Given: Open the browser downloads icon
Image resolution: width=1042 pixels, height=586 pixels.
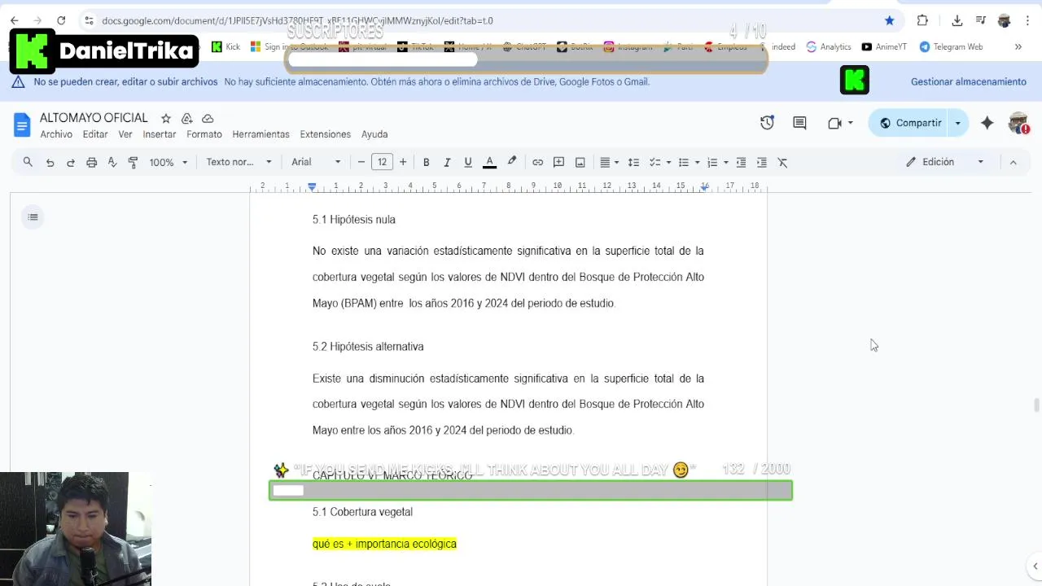Looking at the screenshot, I should point(957,20).
